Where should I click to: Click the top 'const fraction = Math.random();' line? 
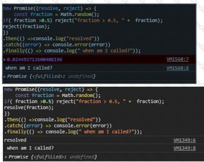click(x=57, y=14)
